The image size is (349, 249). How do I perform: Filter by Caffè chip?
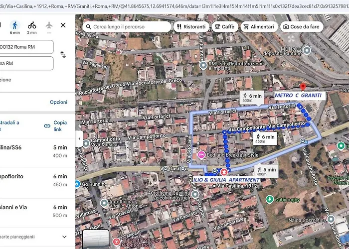point(224,27)
